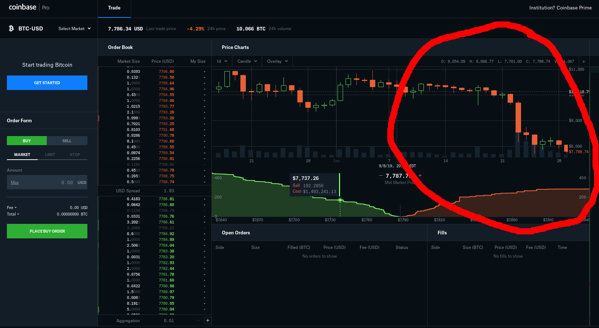The width and height of the screenshot is (599, 328).
Task: Increase order book aggregation with plus icon
Action: point(208,320)
